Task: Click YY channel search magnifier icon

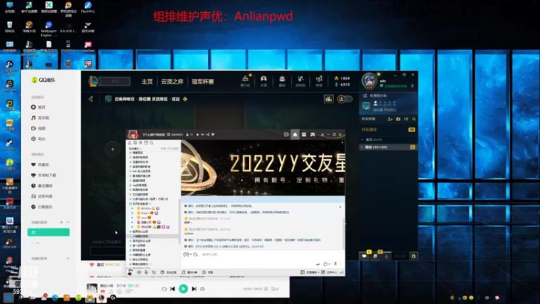Action: (151, 143)
